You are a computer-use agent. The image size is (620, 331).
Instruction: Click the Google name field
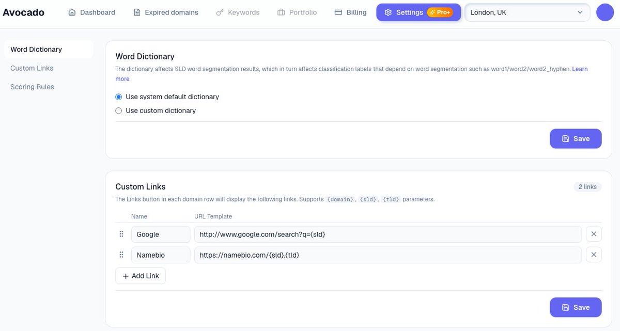point(161,234)
